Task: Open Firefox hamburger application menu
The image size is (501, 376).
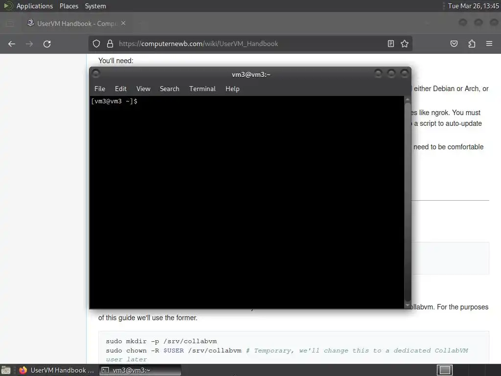Action: coord(489,44)
